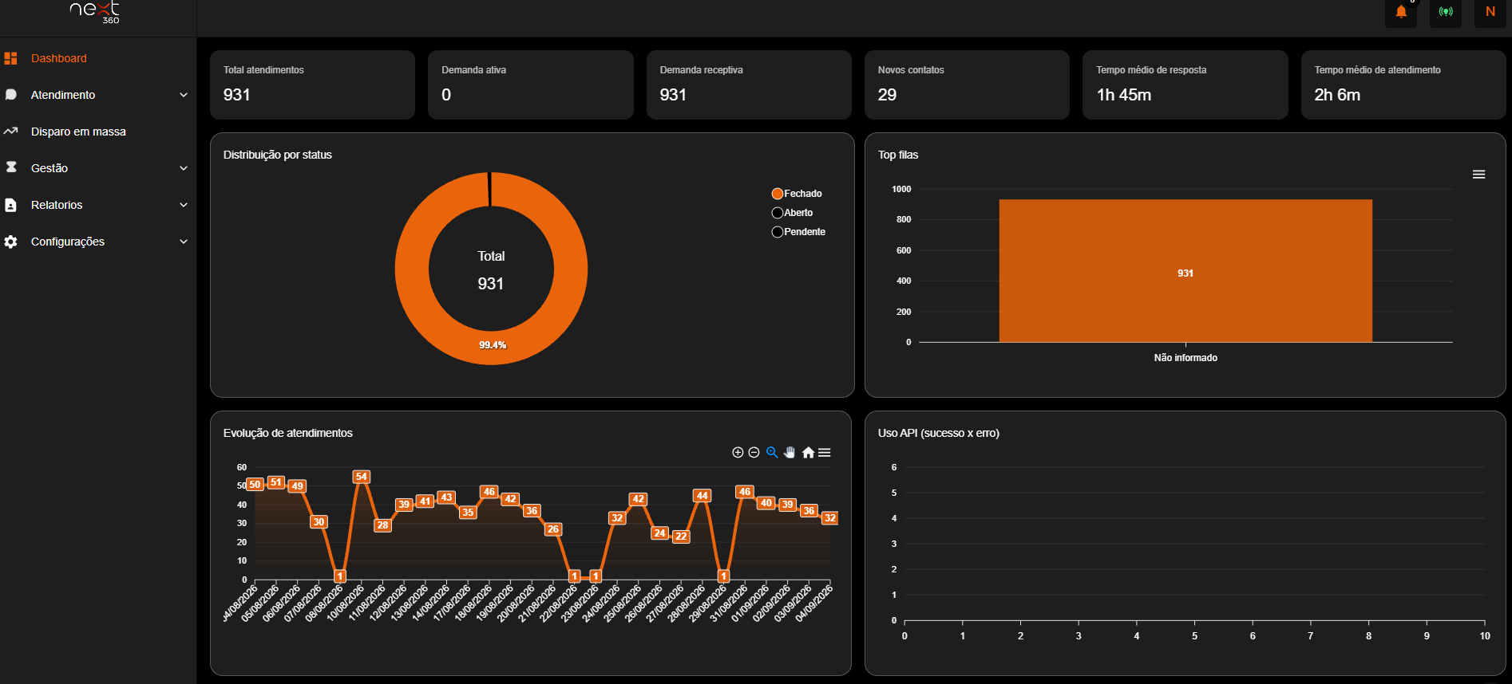Click the Tempo médio de resposta card
Screen dimensions: 1512x684
click(x=1185, y=85)
